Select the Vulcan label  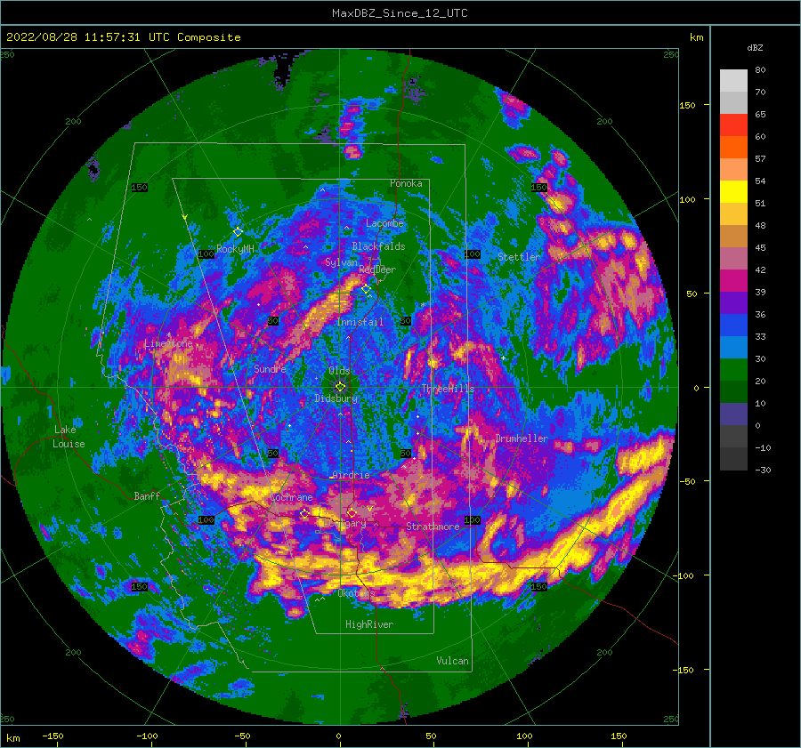pos(453,661)
